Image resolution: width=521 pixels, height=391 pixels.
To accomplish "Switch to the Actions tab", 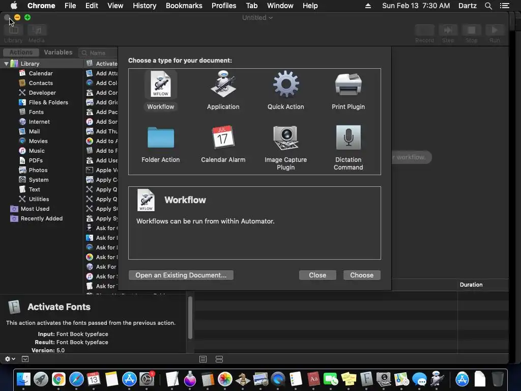I will pos(21,52).
